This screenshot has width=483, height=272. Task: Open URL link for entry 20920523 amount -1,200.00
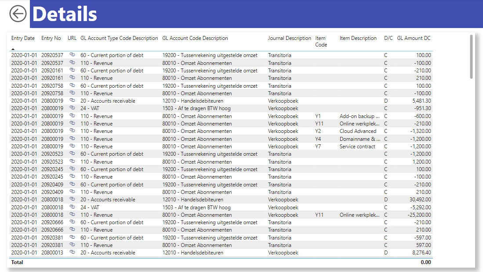pyautogui.click(x=72, y=154)
